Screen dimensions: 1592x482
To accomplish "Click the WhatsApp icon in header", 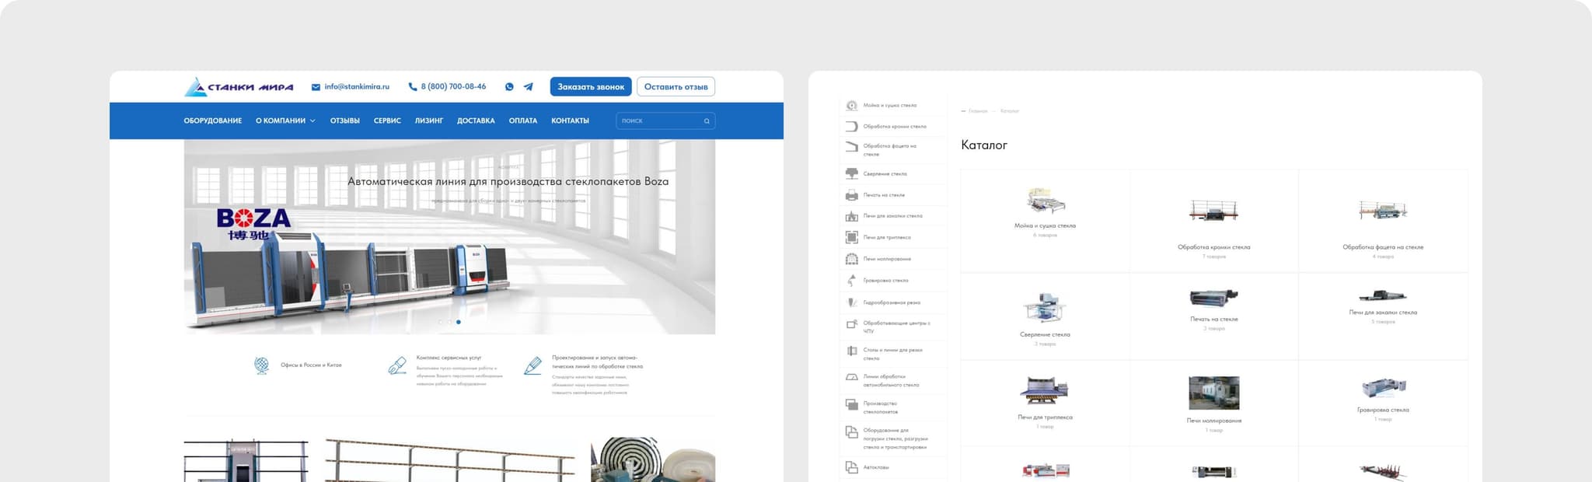I will point(509,87).
